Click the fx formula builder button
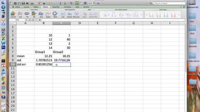The width and height of the screenshot is (200, 112). click(40, 20)
